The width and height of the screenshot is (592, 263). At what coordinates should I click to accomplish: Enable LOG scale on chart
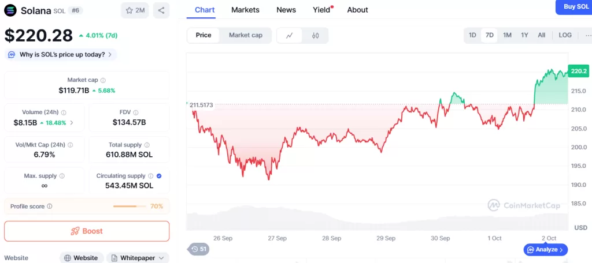(x=565, y=35)
